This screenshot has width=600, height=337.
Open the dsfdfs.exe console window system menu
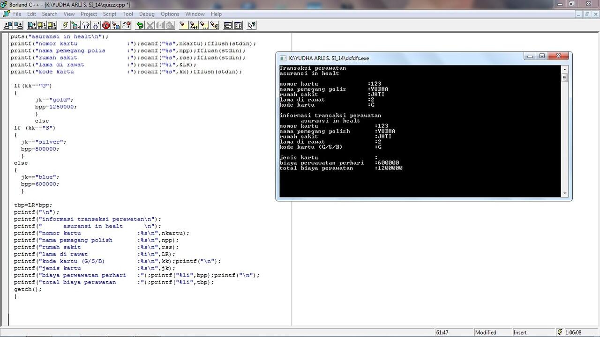tap(283, 58)
